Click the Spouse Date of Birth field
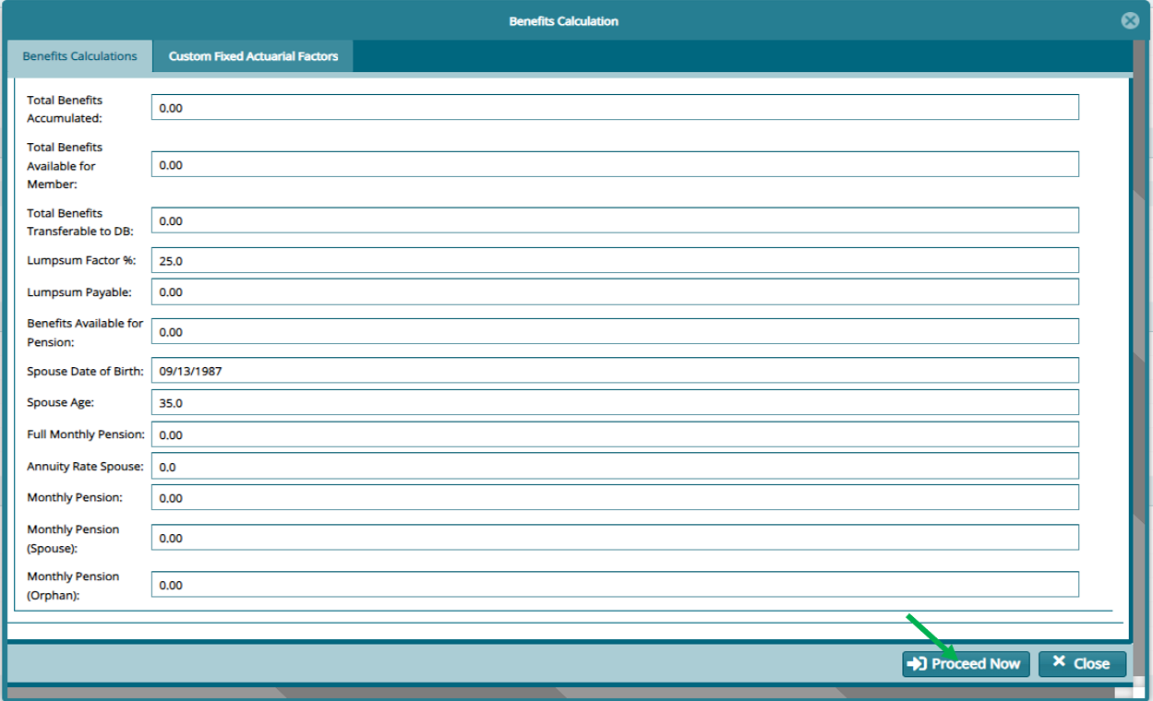The height and width of the screenshot is (701, 1153). 615,371
